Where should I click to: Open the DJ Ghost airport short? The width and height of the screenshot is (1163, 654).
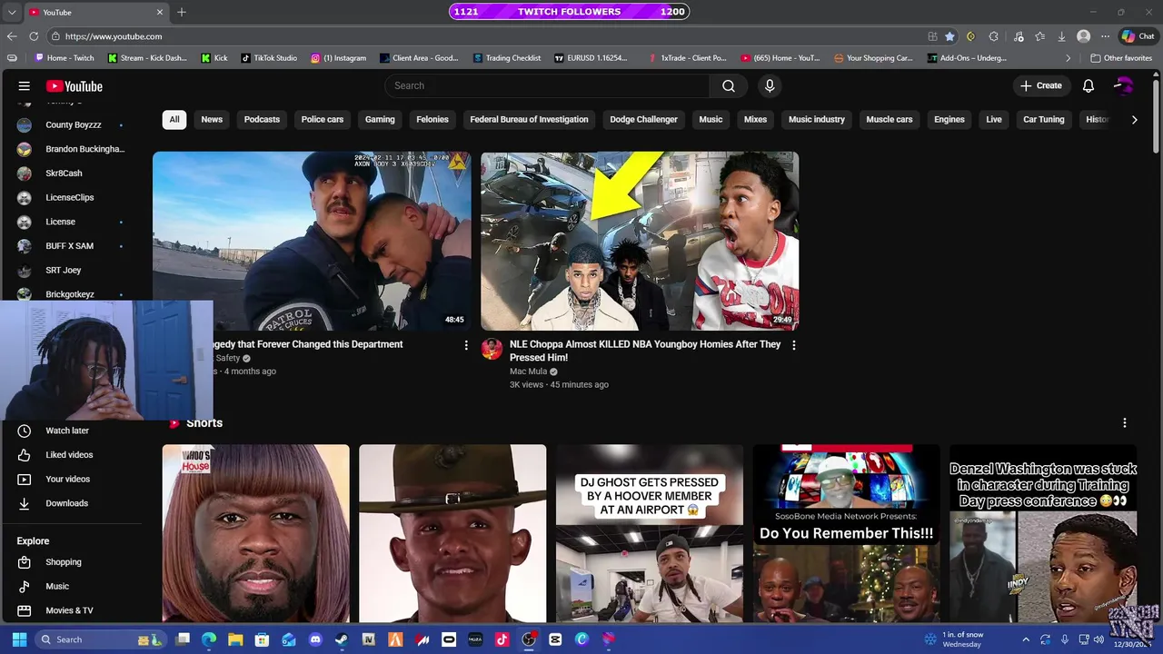649,533
